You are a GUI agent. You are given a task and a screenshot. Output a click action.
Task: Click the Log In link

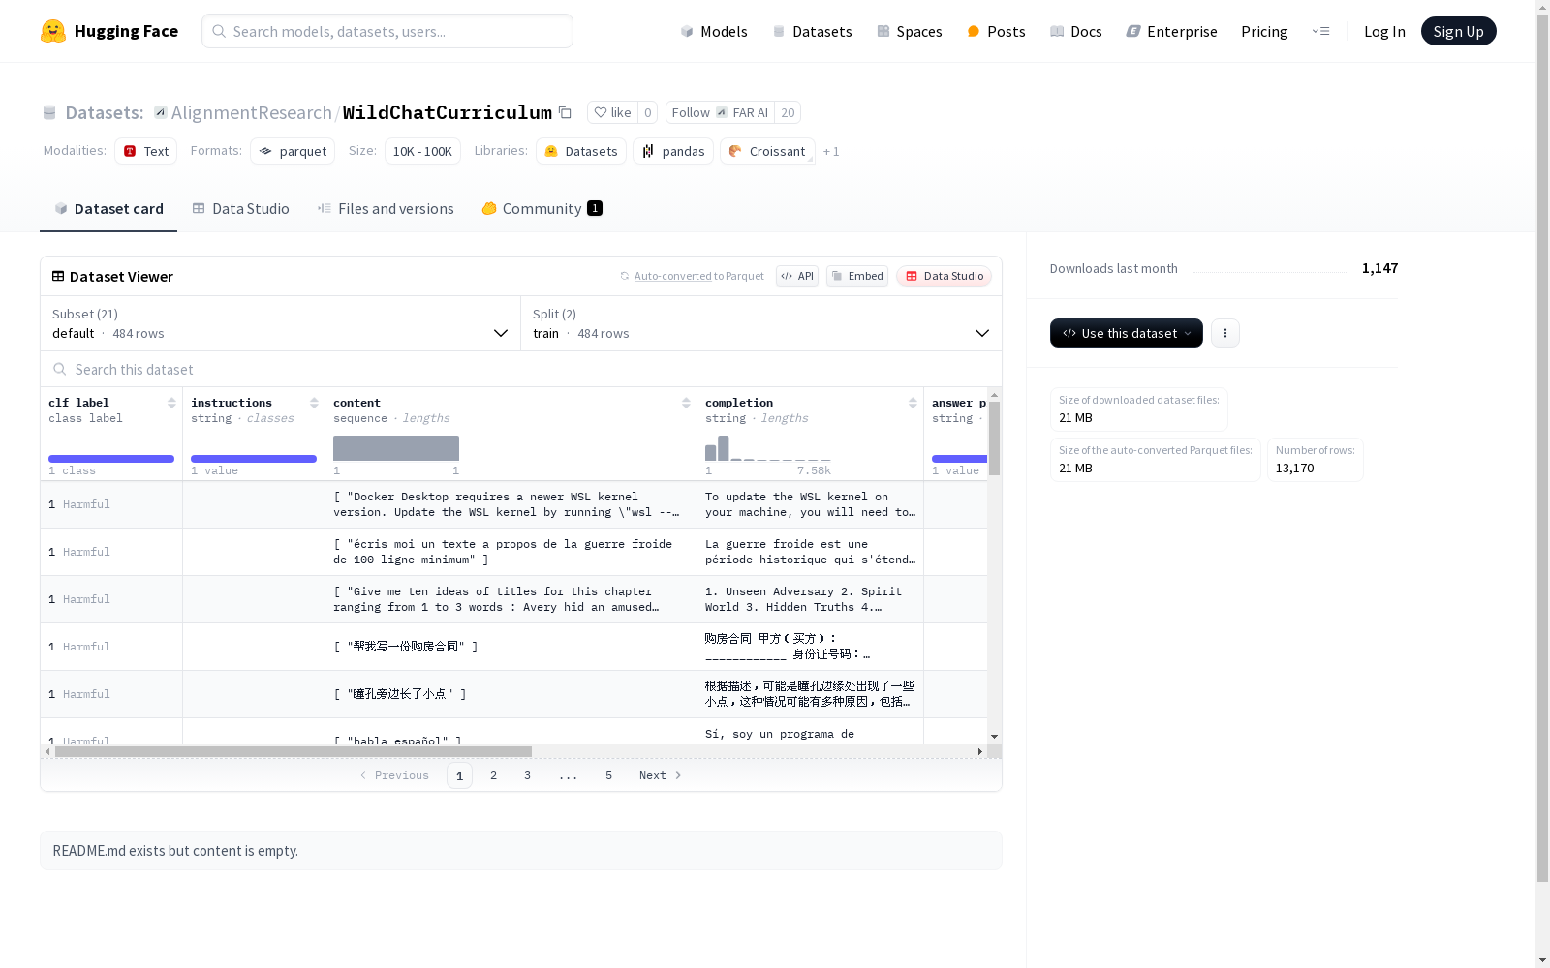[x=1384, y=31]
